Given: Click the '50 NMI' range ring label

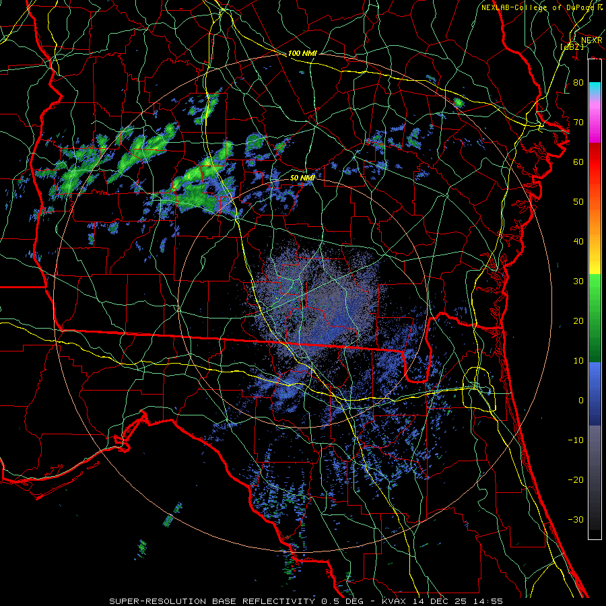Looking at the screenshot, I should pos(302,178).
